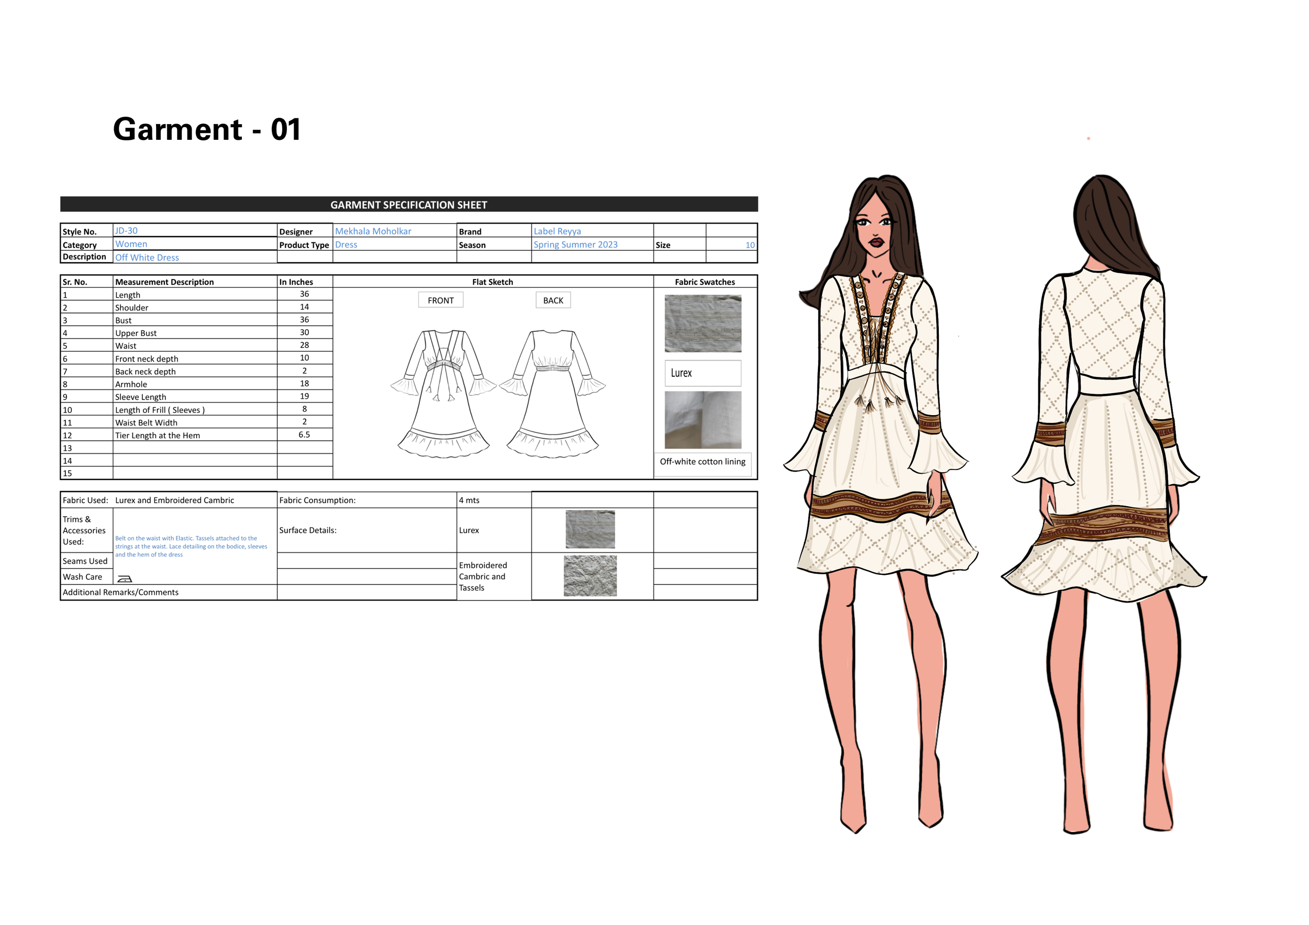The width and height of the screenshot is (1309, 925).
Task: Click the size value 10 cell
Action: tap(749, 245)
